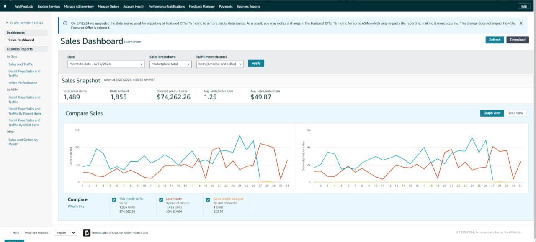
Task: Open By ASIN Detail Page Sales and Traffic
Action: tap(24, 99)
